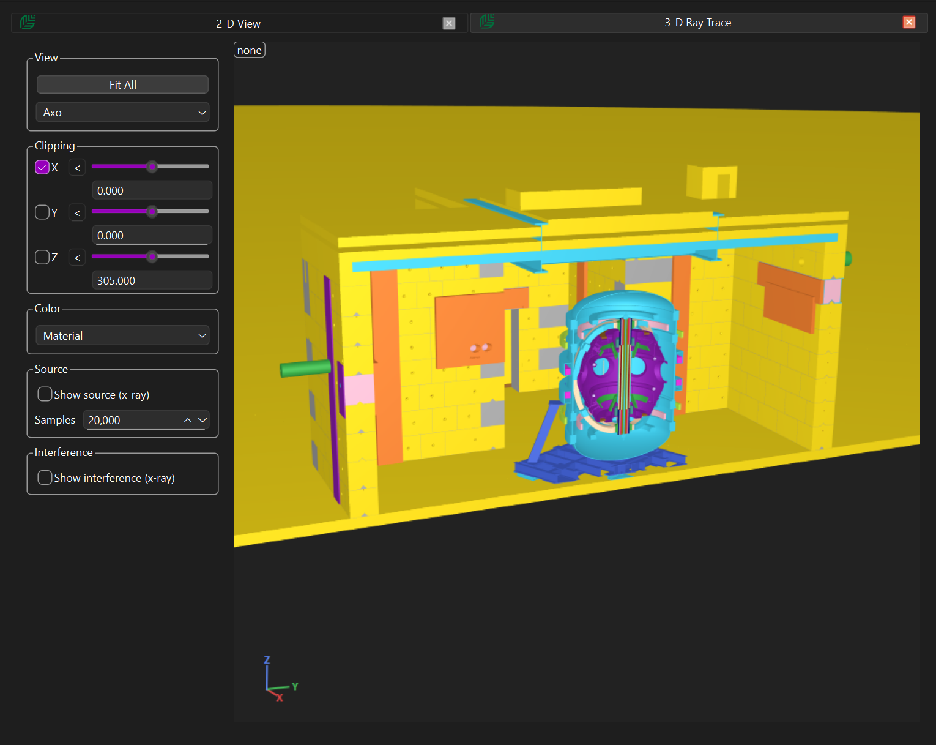Enable Show interference (x-ray) checkbox
The image size is (936, 745).
click(x=45, y=477)
